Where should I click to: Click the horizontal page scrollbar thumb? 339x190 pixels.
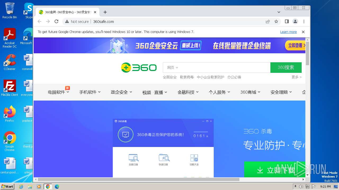[138, 179]
